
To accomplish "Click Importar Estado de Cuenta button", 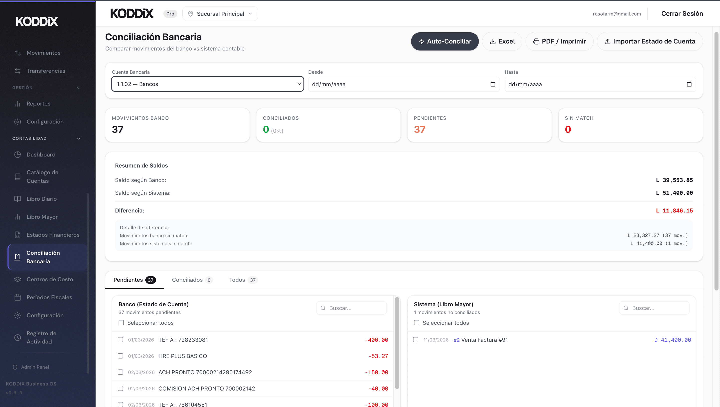I will click(649, 41).
